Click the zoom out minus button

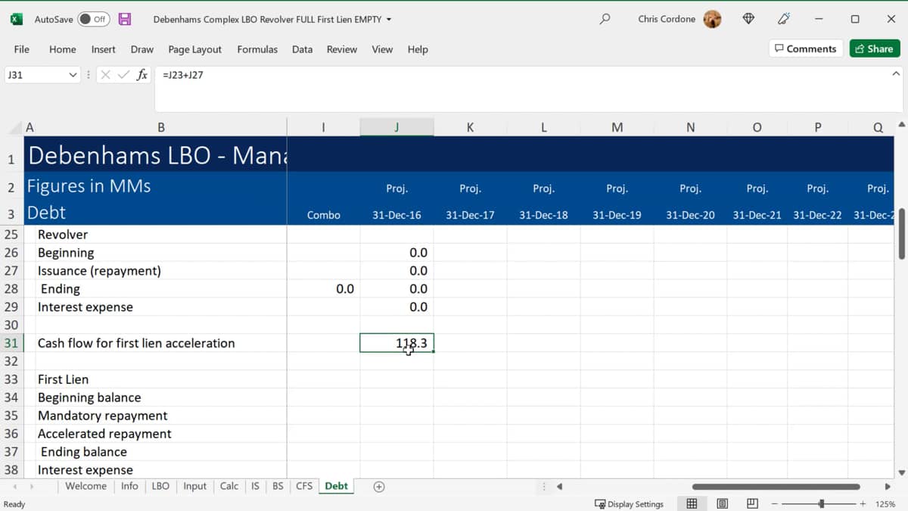click(x=776, y=503)
